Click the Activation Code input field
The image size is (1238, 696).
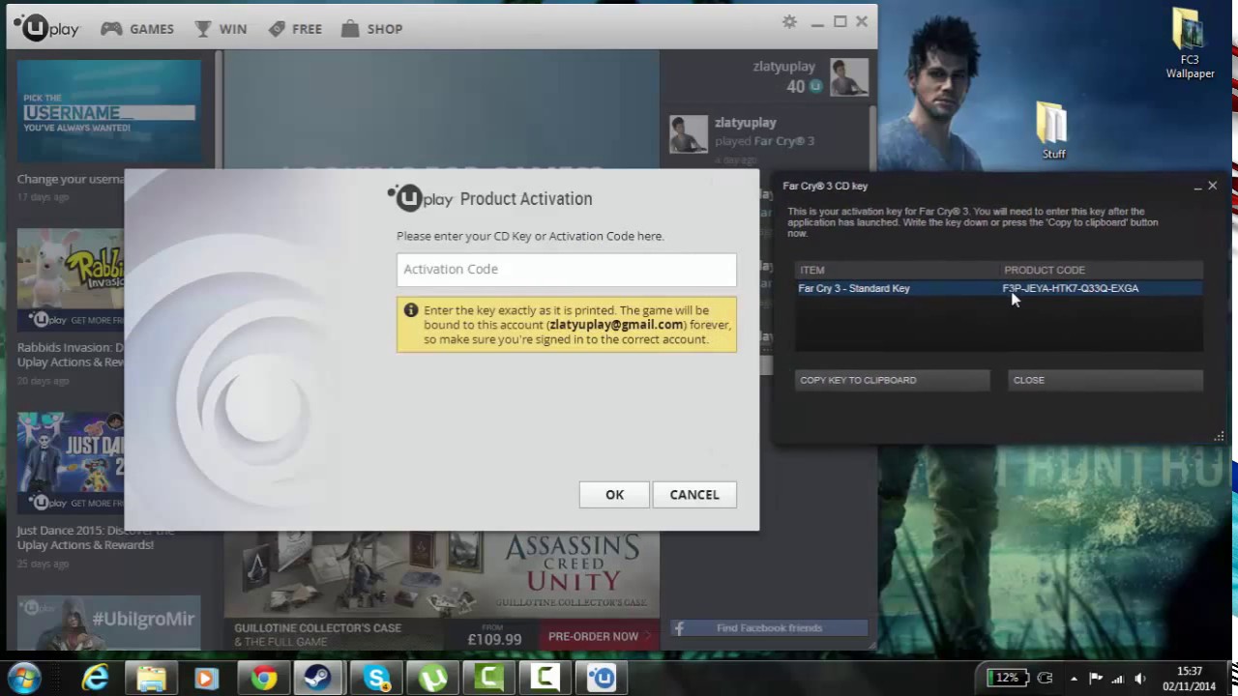point(566,269)
